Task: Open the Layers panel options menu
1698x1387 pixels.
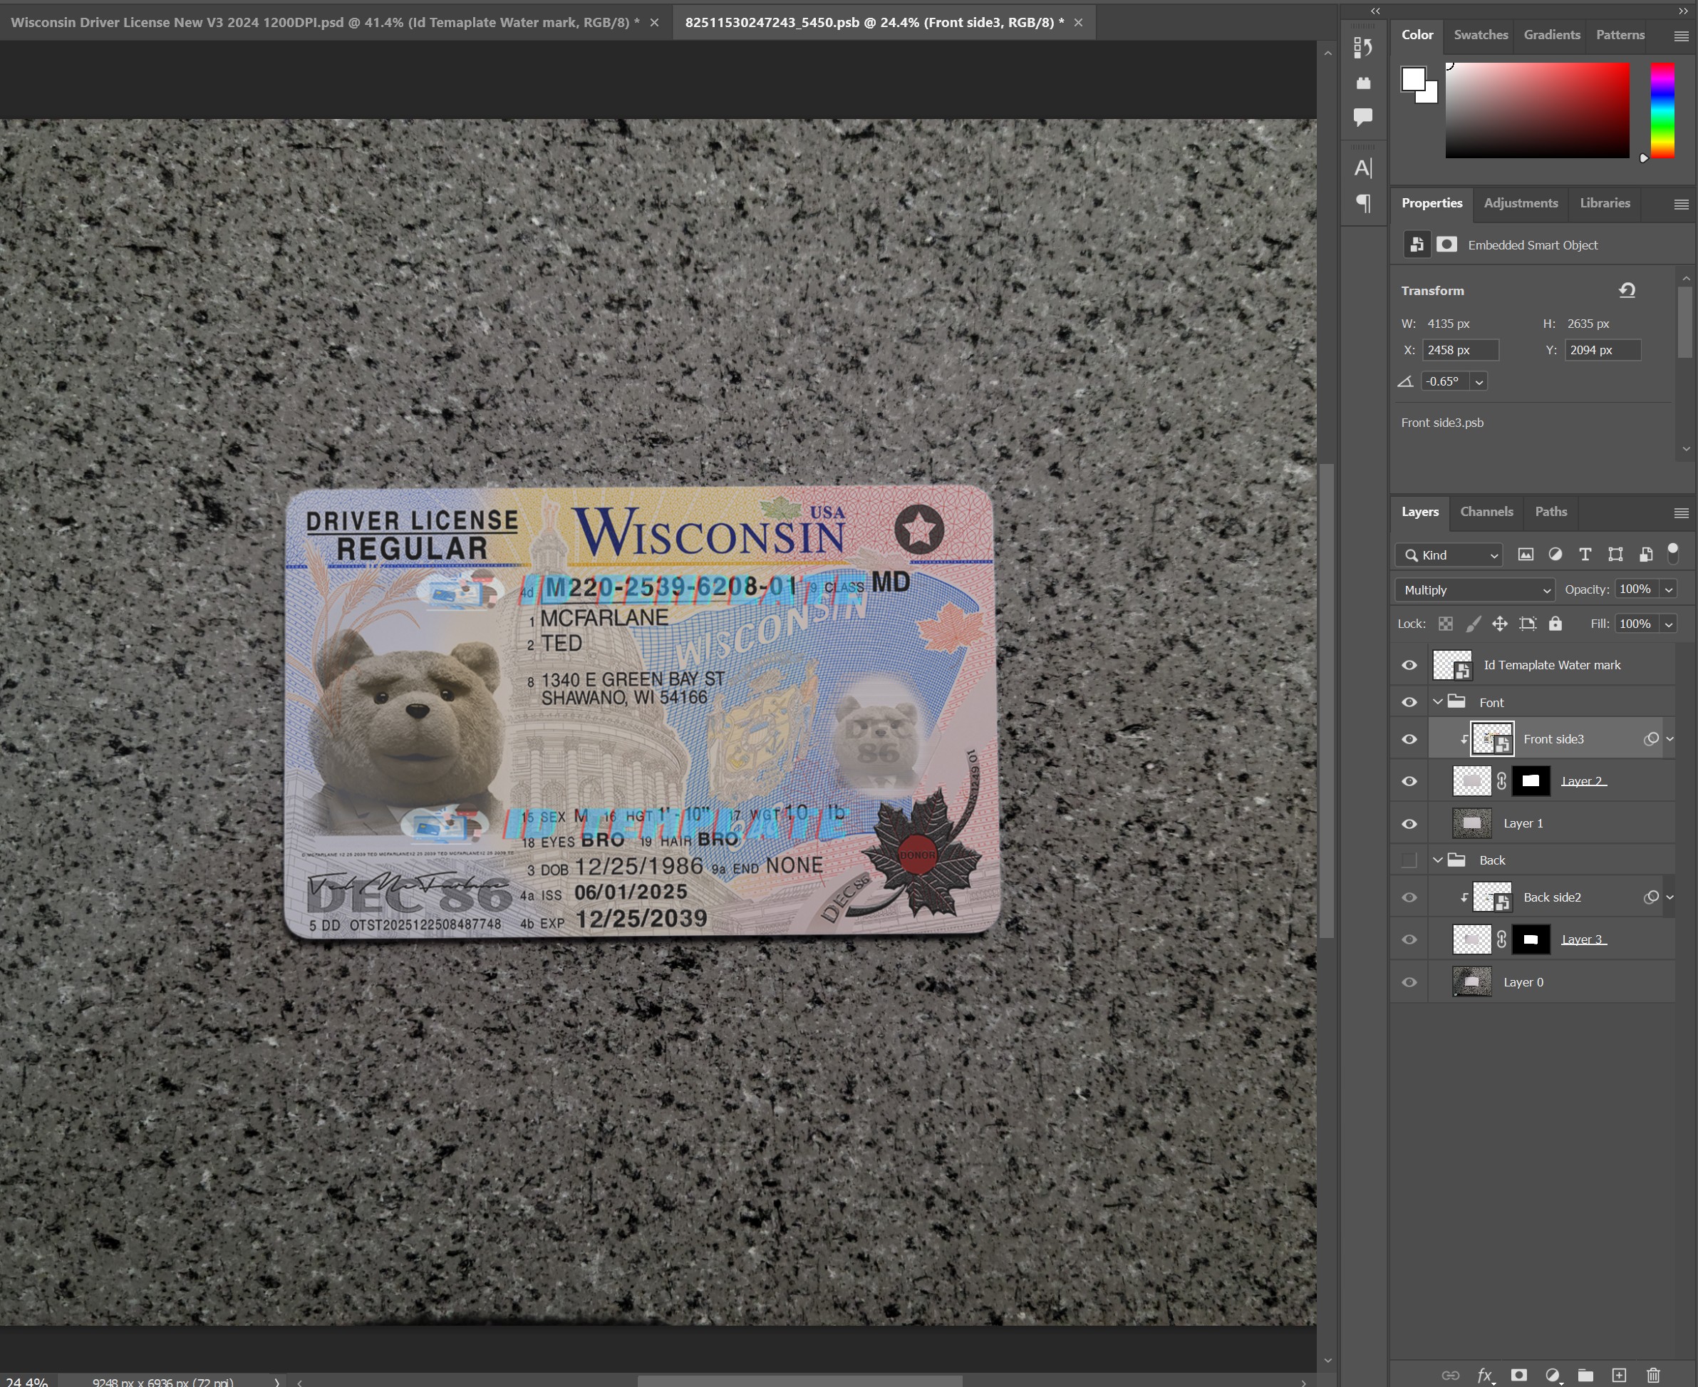Action: tap(1680, 513)
